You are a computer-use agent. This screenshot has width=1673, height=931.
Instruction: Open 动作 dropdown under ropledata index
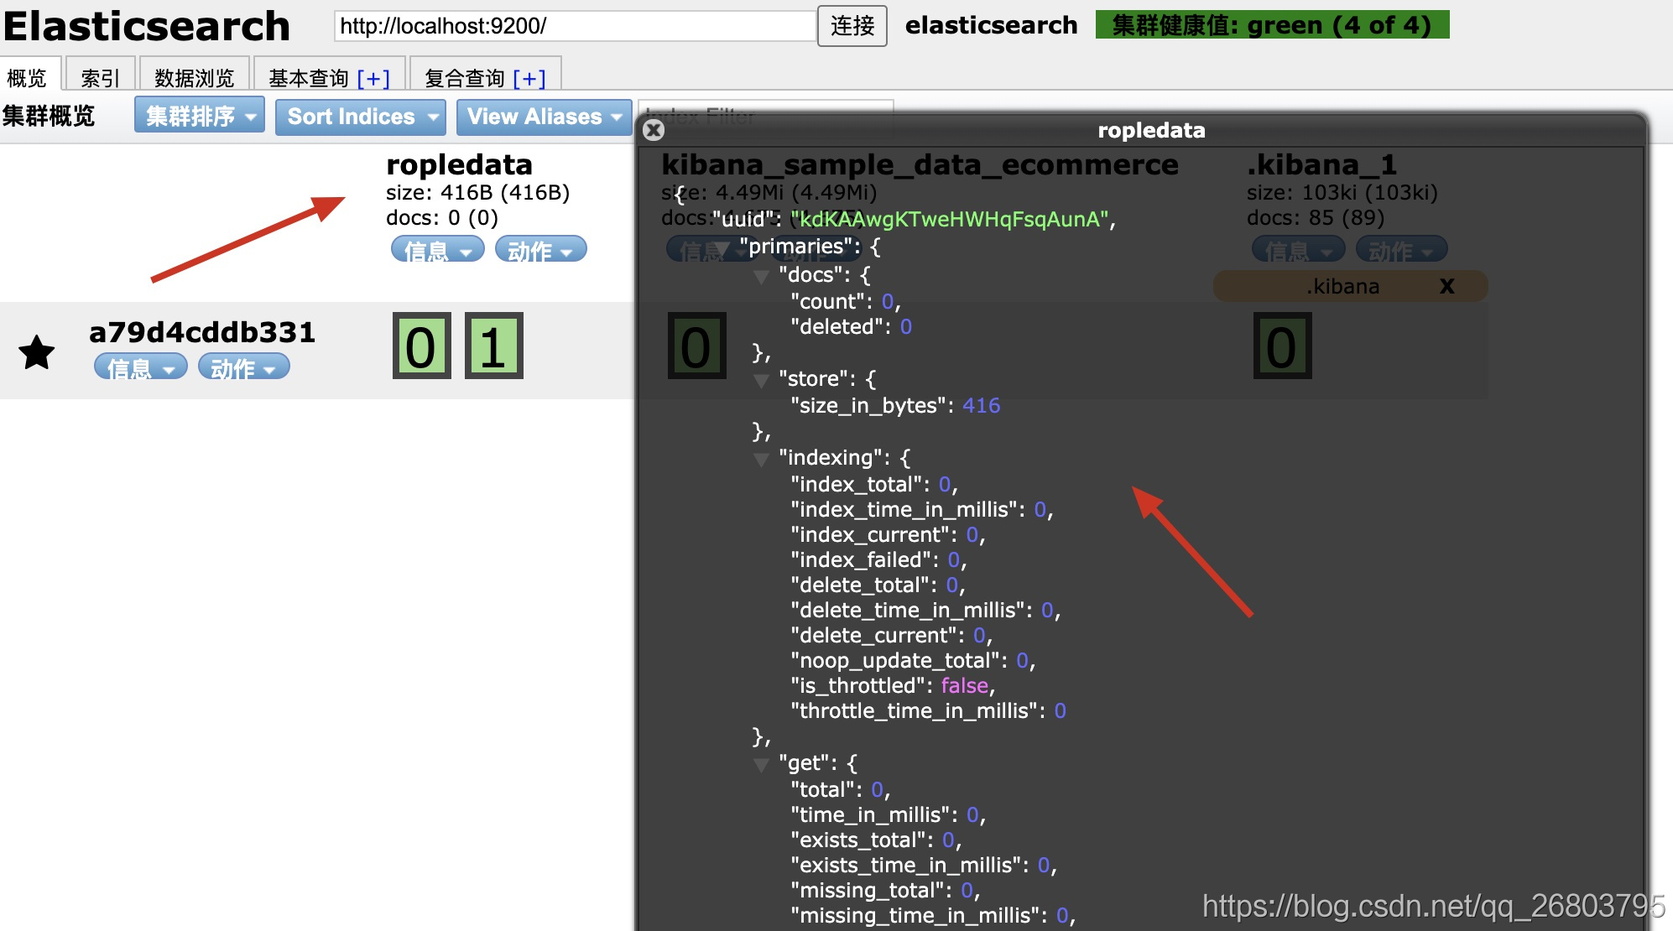pos(540,250)
